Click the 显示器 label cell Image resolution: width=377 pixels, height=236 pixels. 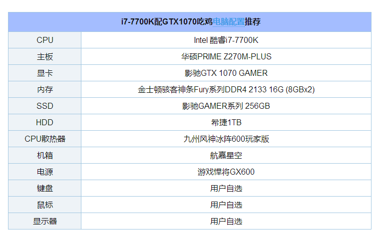click(45, 222)
